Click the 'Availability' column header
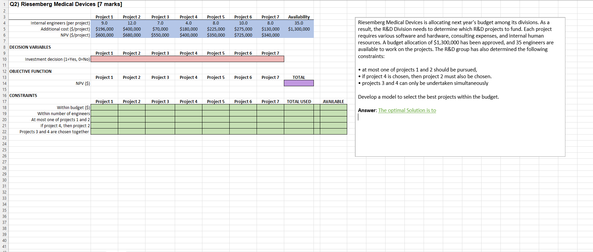This screenshot has width=593, height=252. coord(299,17)
